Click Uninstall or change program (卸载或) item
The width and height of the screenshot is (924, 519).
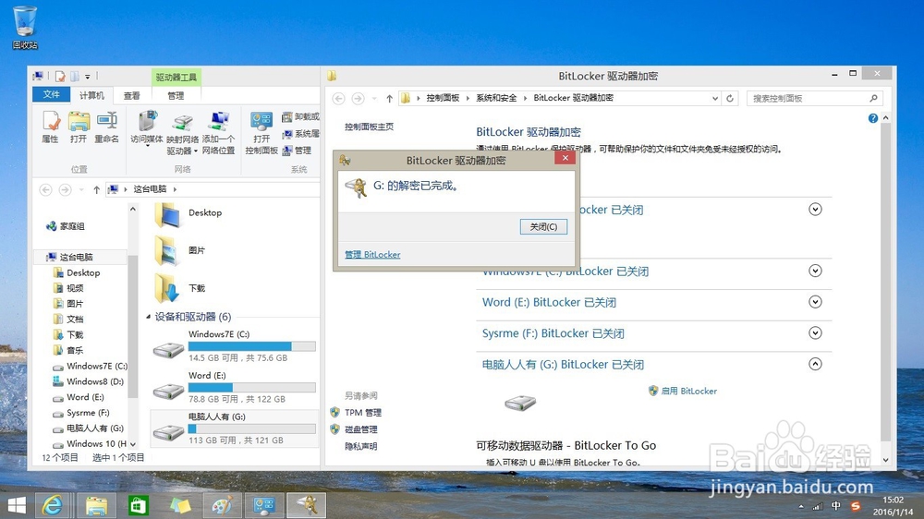pyautogui.click(x=300, y=116)
